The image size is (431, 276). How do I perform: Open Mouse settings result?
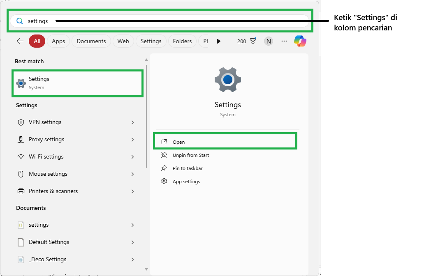(76, 174)
